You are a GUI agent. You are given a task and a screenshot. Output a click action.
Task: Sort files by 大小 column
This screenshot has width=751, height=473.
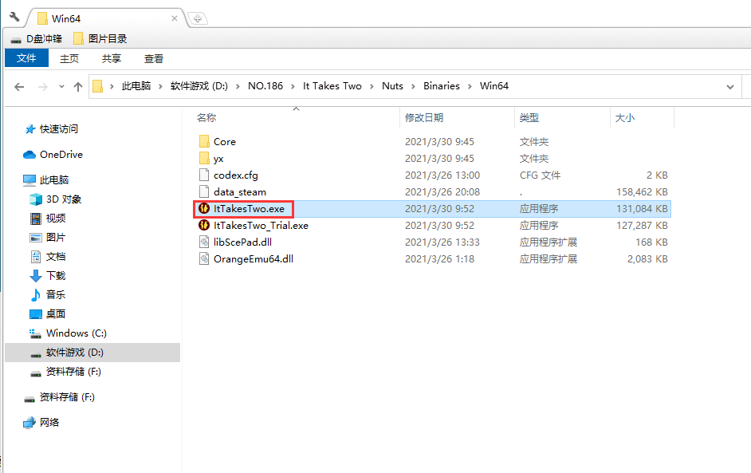(624, 118)
